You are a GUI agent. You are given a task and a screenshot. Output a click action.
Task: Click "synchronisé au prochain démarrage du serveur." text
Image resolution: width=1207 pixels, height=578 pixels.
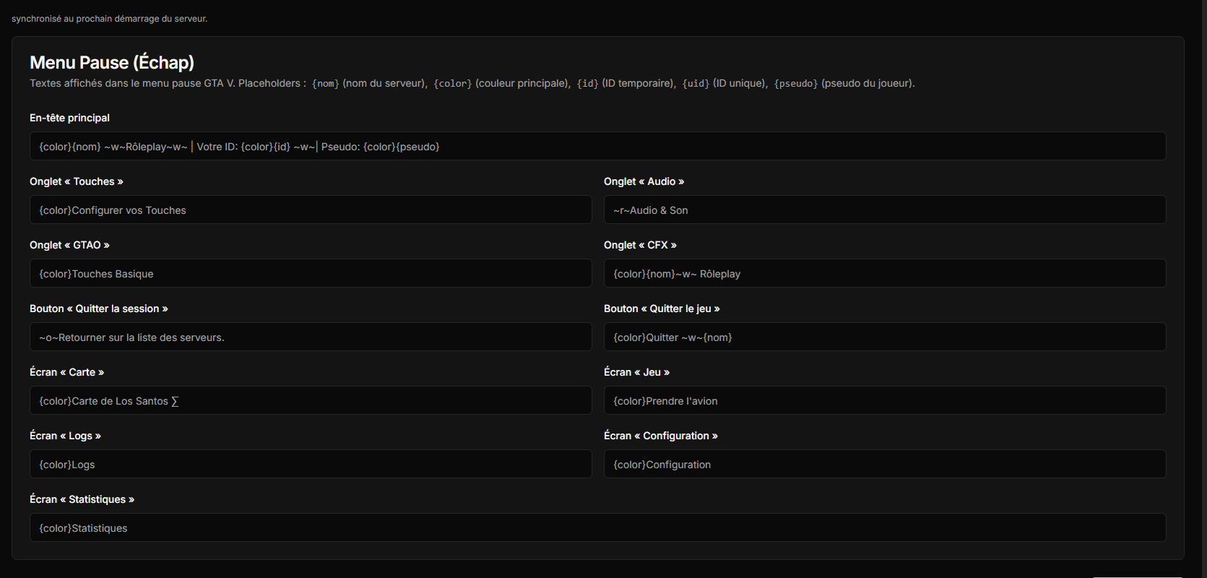pos(110,19)
